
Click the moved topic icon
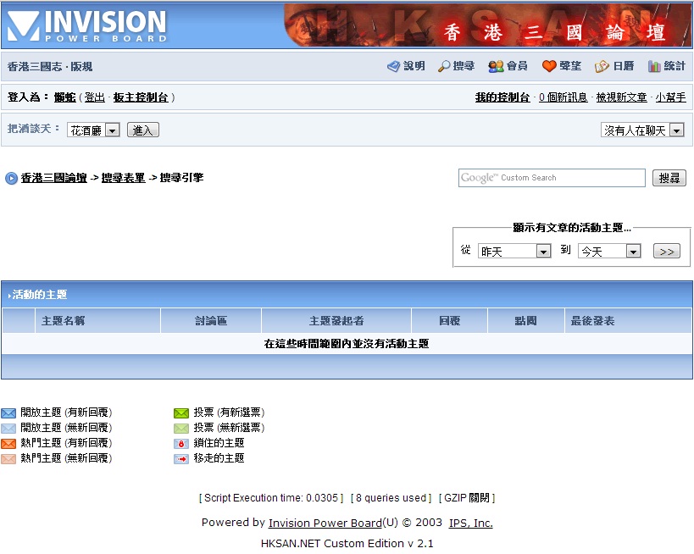coord(181,459)
